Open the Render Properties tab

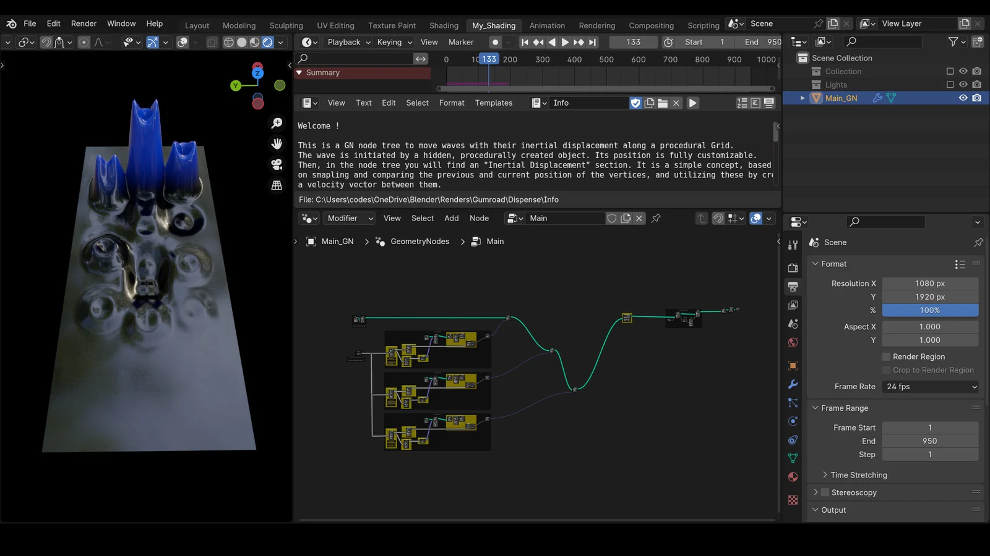[793, 267]
